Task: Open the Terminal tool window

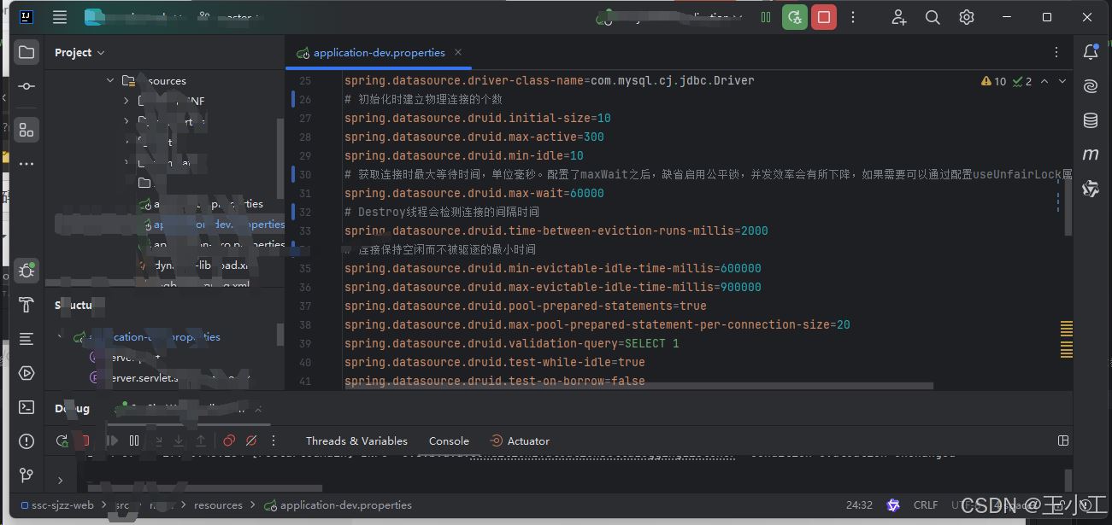Action: click(x=26, y=407)
